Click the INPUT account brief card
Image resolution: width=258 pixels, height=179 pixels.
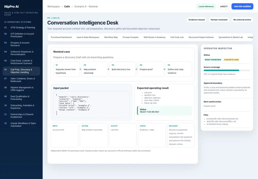pos(64,135)
